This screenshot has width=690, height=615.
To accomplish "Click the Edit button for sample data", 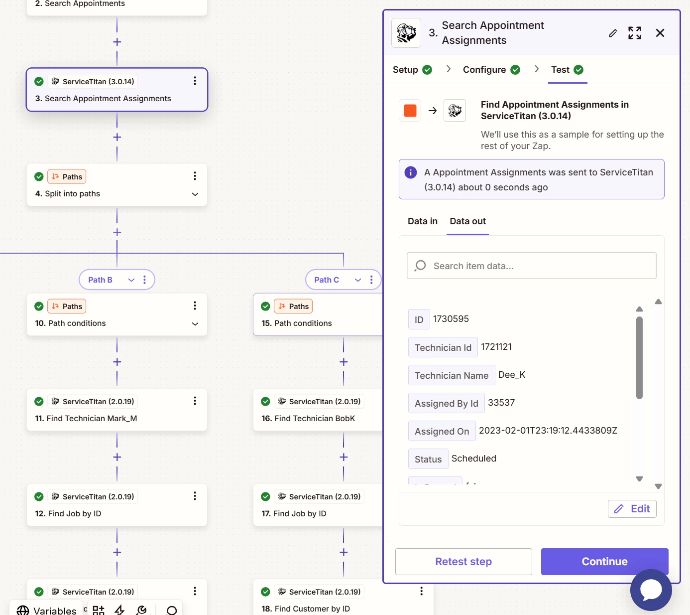I will [x=632, y=509].
